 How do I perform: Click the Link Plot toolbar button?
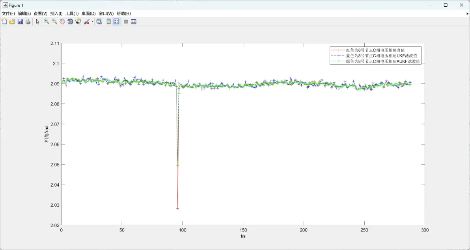99,22
